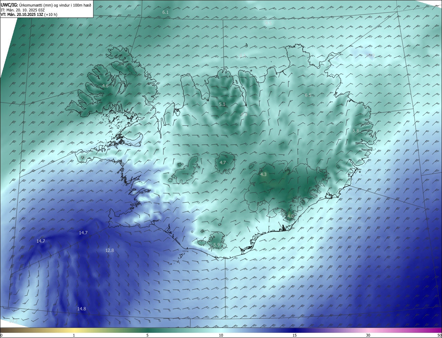442x338 pixels.
Task: Select the 4.3 value on Vatnajökull
Action: click(x=263, y=175)
